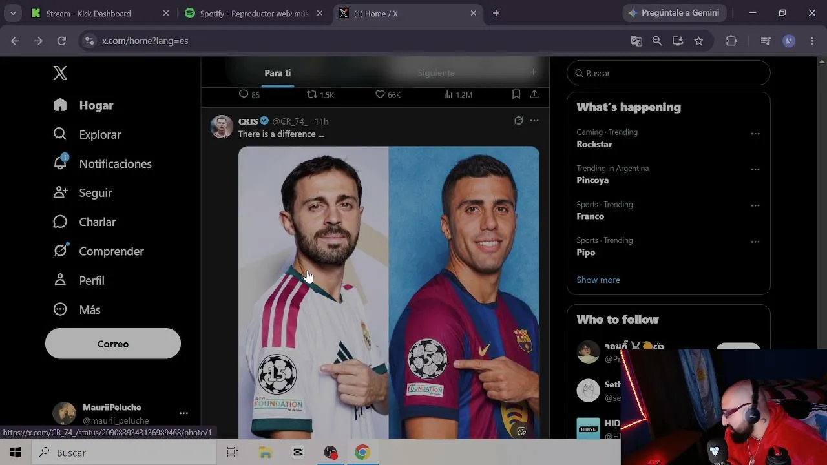The height and width of the screenshot is (465, 827).
Task: Open the media controls icon in Chrome toolbar
Action: pos(766,41)
